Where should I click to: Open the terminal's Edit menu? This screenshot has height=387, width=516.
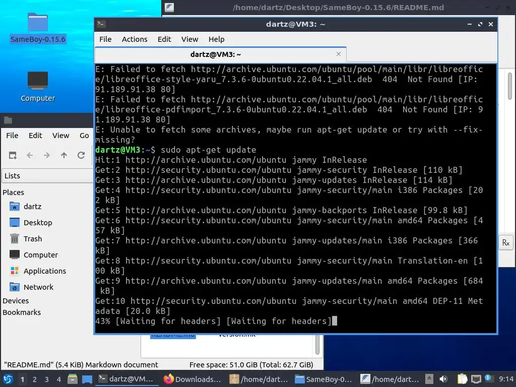pyautogui.click(x=164, y=39)
